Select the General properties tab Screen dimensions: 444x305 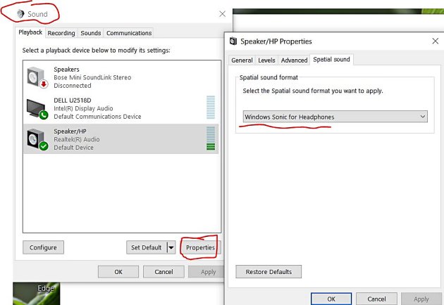point(242,60)
